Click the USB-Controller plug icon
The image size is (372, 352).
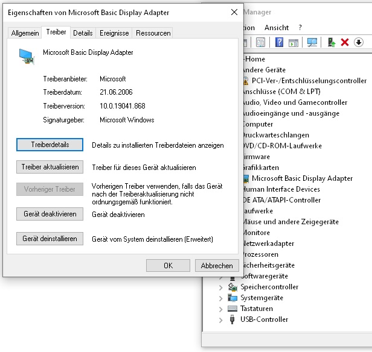232,319
